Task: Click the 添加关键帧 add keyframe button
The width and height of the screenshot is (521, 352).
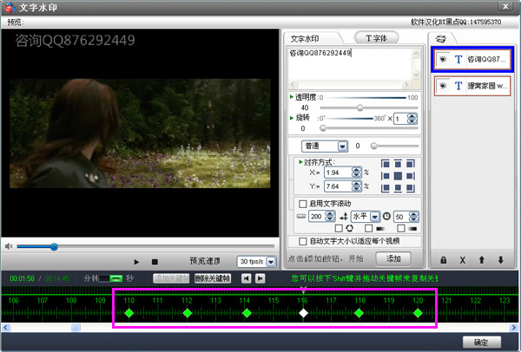Action: coord(171,278)
